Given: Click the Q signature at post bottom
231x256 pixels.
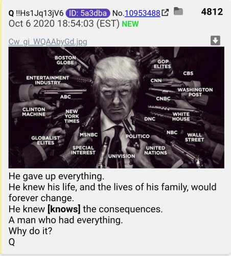Looking at the screenshot, I should pos(12,242).
